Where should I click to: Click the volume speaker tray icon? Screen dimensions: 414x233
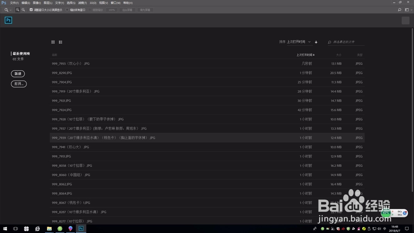[x=379, y=229]
